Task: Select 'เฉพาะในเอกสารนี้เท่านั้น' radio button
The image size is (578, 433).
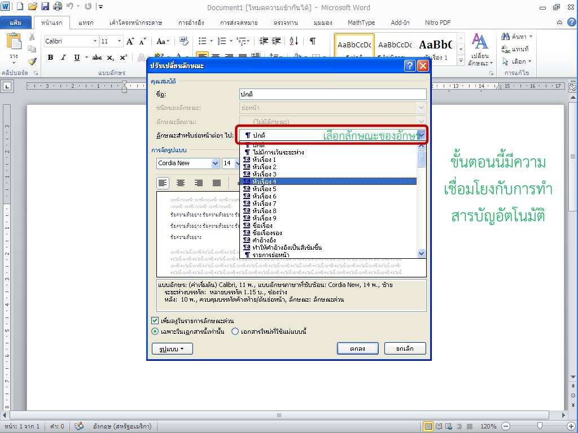Action: (x=155, y=332)
